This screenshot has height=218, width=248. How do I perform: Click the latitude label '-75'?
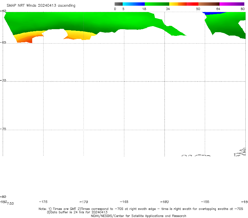click(3, 129)
